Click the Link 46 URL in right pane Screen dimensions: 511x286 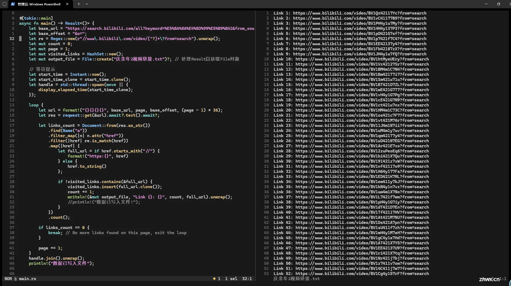pos(362,243)
